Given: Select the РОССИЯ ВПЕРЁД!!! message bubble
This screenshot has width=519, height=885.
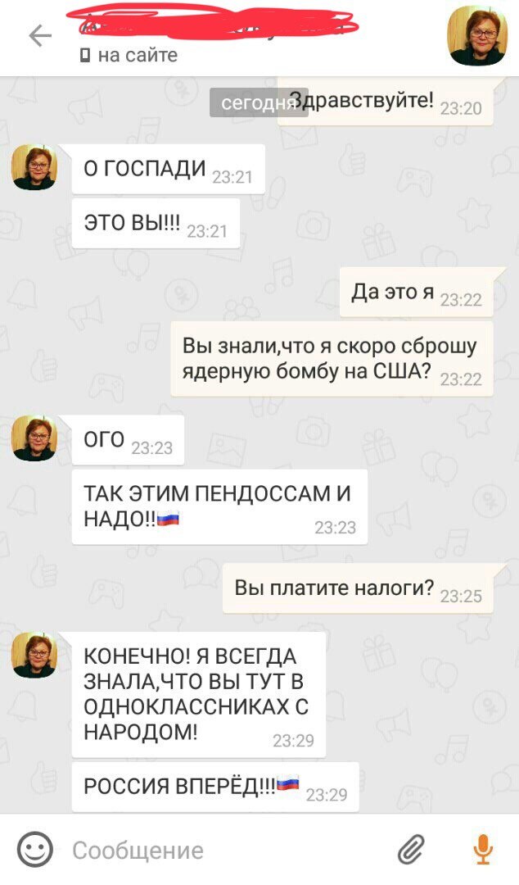Looking at the screenshot, I should [215, 787].
